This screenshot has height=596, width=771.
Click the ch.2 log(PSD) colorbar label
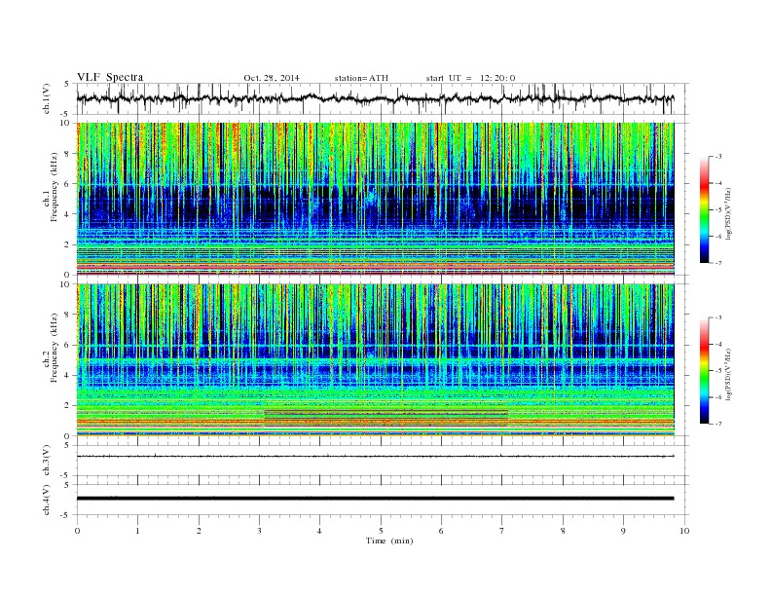[729, 375]
